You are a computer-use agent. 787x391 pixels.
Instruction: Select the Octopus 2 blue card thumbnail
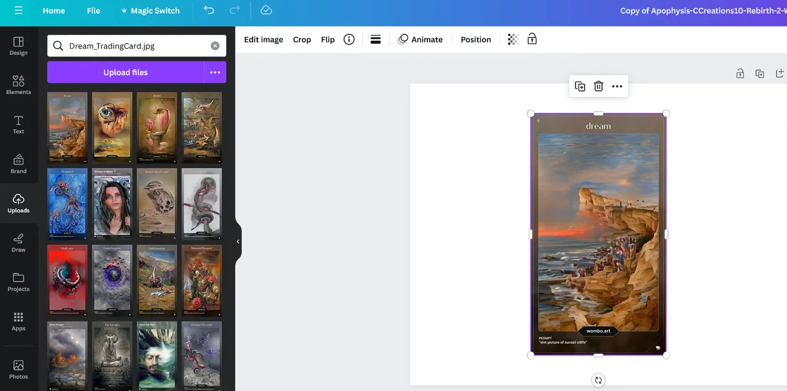point(68,203)
